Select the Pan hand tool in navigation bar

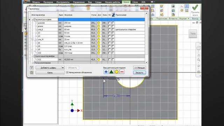click(198, 56)
